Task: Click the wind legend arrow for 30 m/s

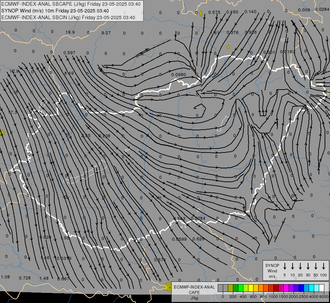Action: pos(308,266)
